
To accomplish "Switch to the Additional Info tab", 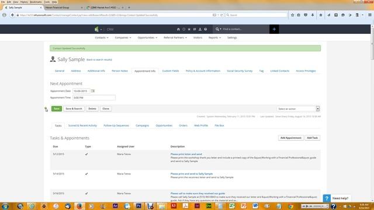I will (96, 71).
